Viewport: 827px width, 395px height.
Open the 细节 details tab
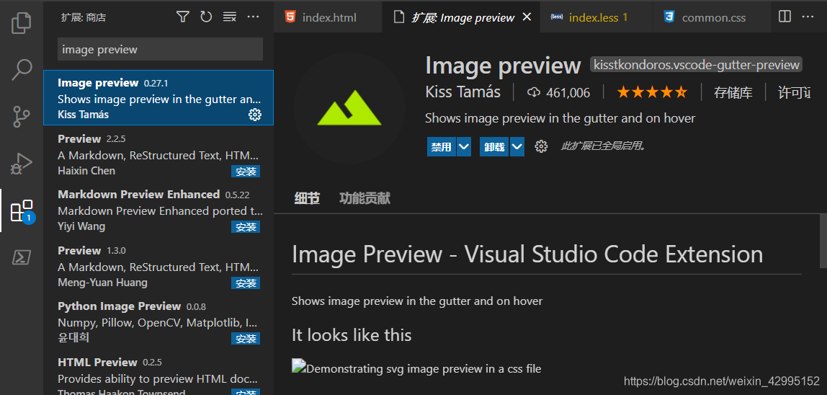point(307,198)
